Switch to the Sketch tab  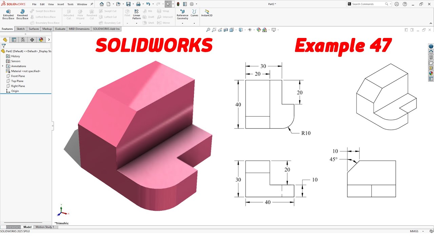point(21,29)
